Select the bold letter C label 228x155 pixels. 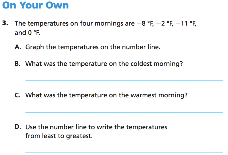[18, 95]
